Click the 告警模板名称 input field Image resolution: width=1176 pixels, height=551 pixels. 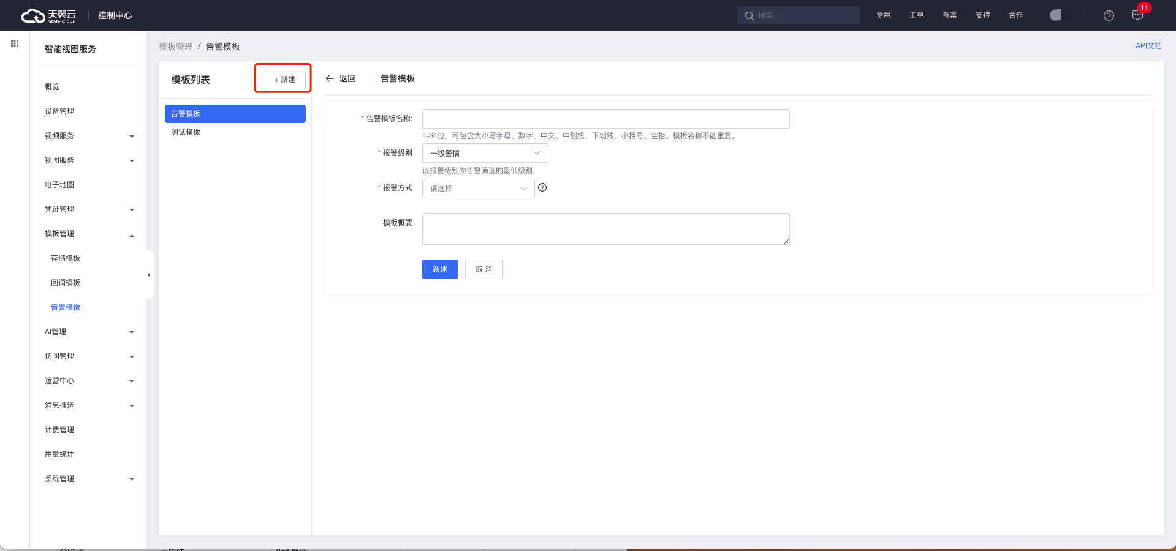point(605,119)
